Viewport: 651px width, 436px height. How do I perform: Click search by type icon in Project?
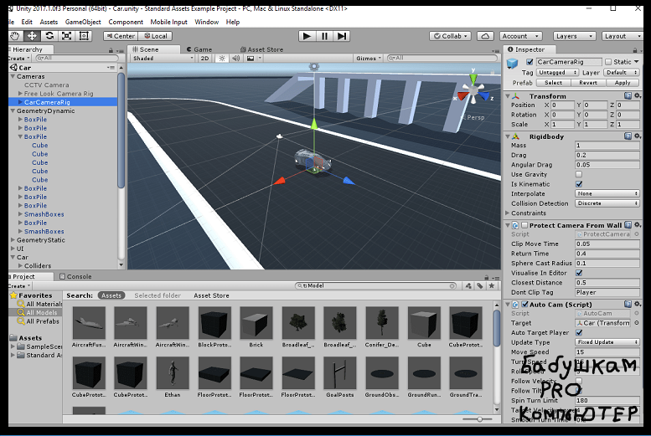468,285
